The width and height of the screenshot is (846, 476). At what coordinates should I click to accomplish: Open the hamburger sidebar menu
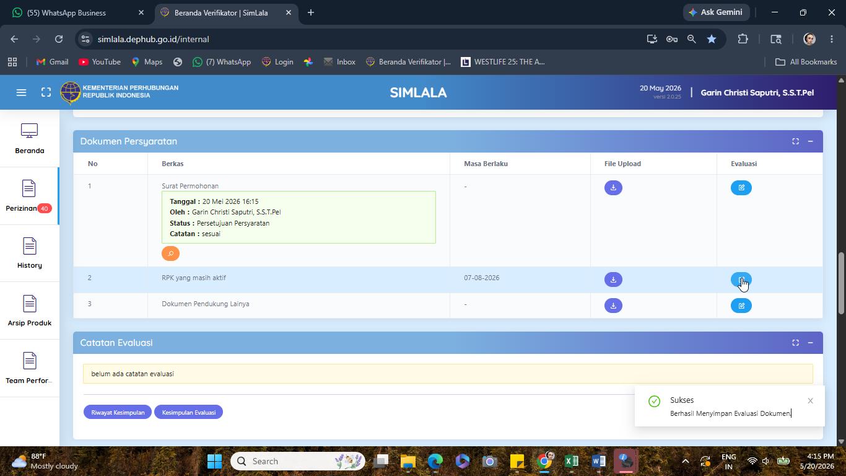pyautogui.click(x=21, y=92)
